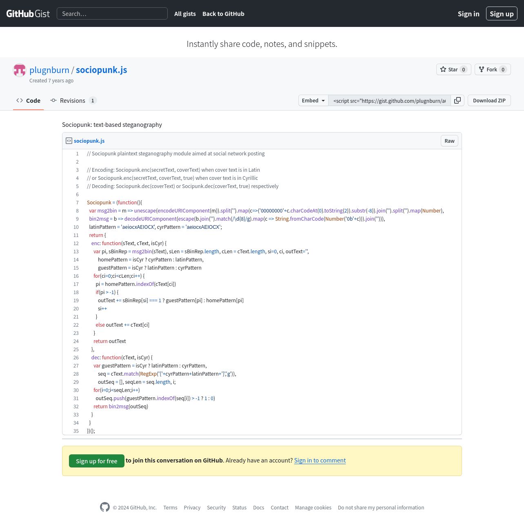Click the Sign up button in header
524x529 pixels.
pyautogui.click(x=502, y=13)
